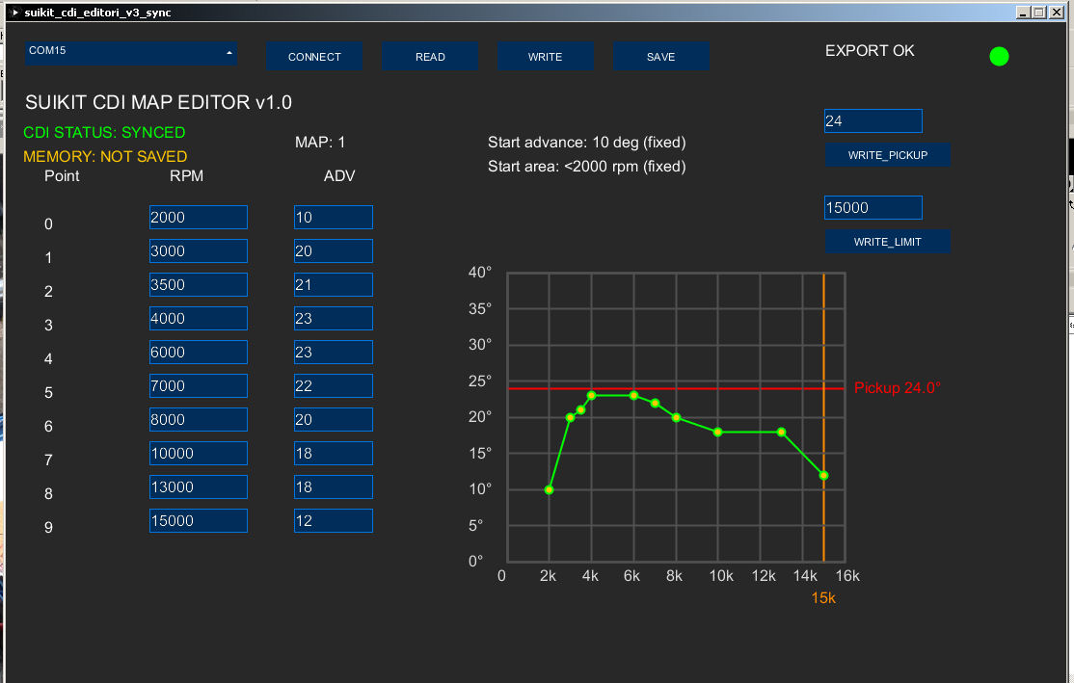Click point 0 RPM field 2000
The image size is (1074, 683).
(x=198, y=217)
